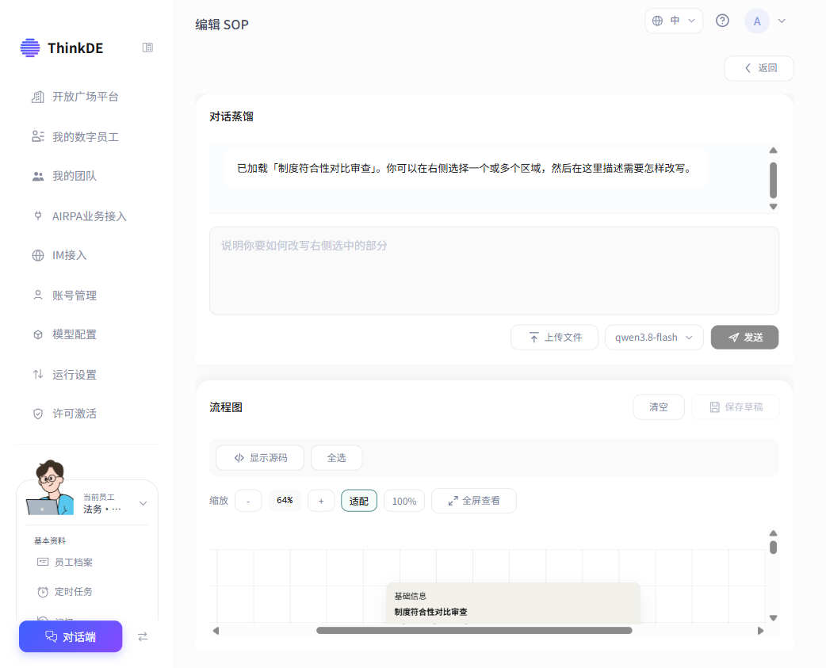This screenshot has width=826, height=668.
Task: Click the 账号管理 user icon
Action: (x=38, y=295)
